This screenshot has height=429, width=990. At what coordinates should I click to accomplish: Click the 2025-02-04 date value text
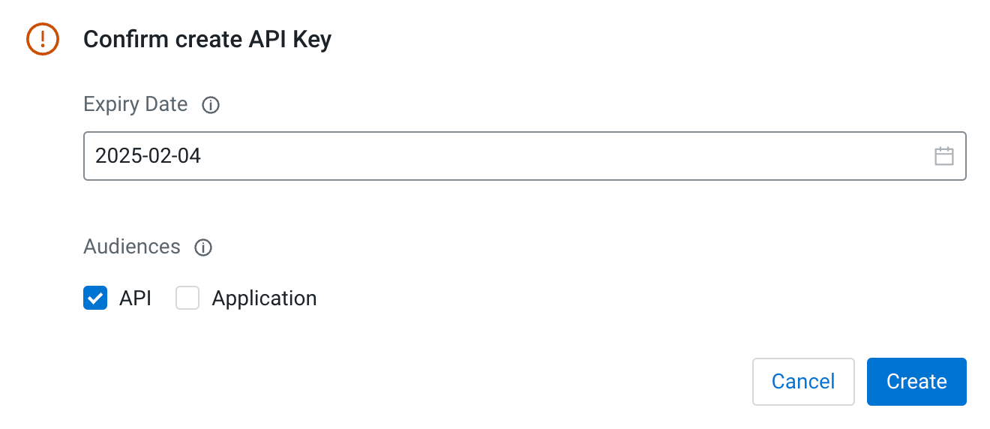[x=148, y=156]
